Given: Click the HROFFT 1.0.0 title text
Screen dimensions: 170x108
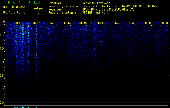Looking at the screenshot, I should (21, 2).
